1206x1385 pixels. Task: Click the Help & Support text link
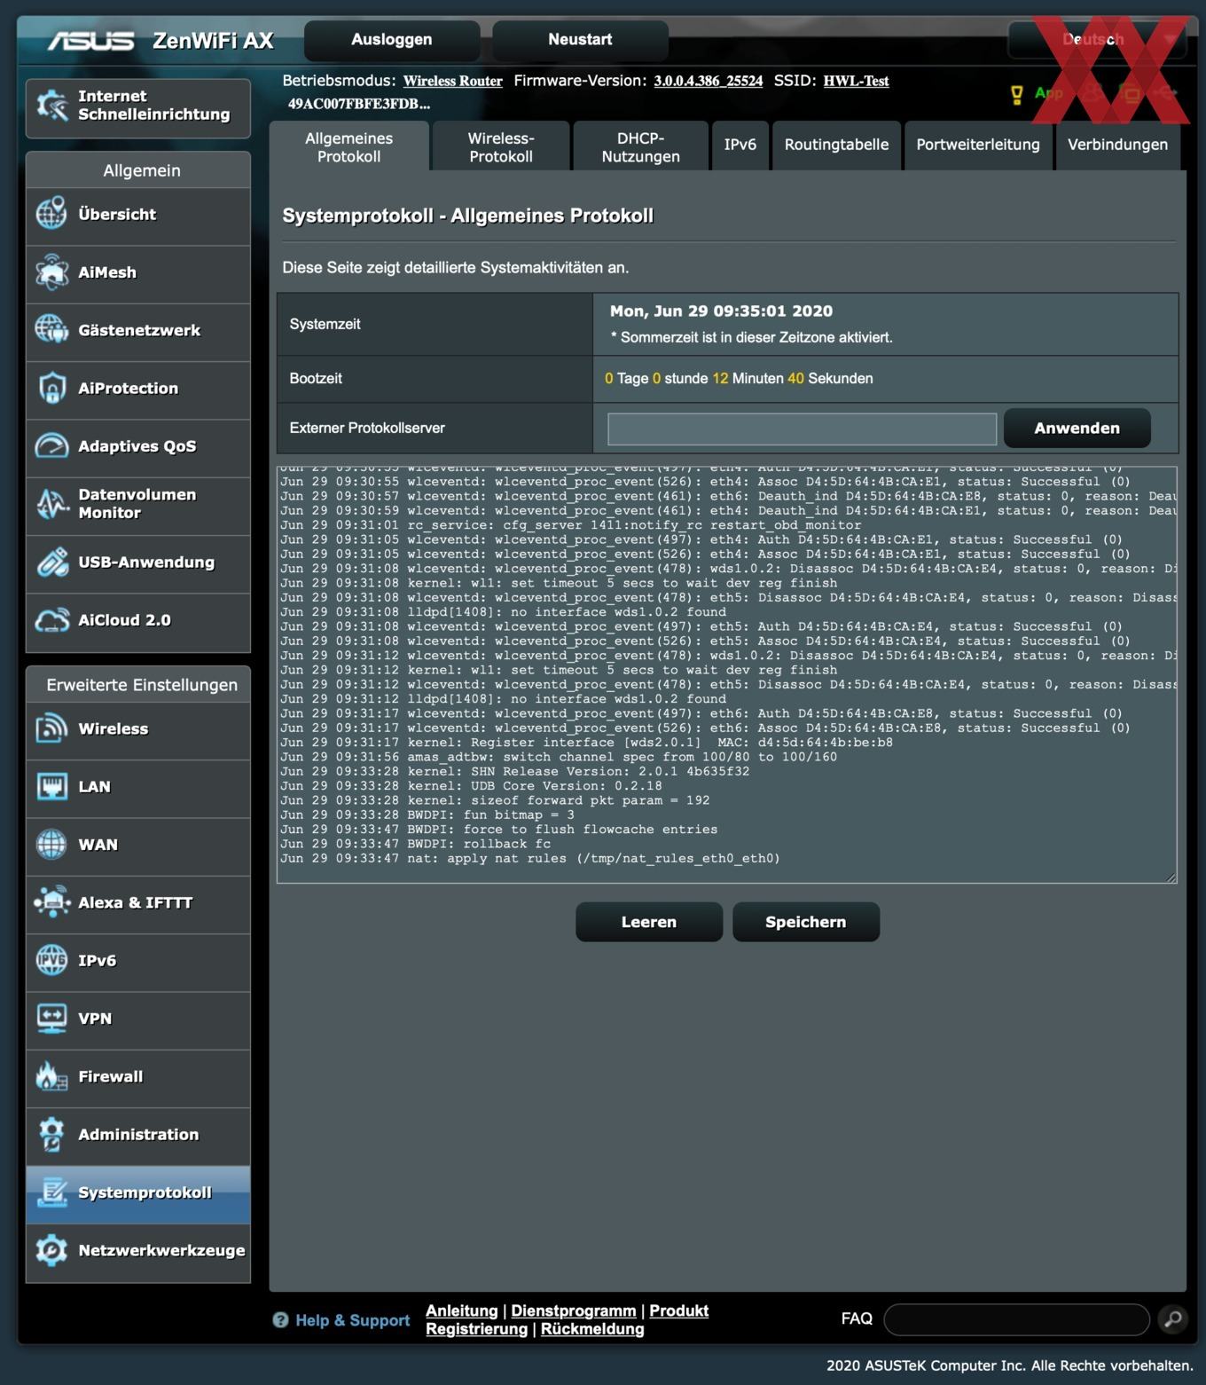[352, 1320]
